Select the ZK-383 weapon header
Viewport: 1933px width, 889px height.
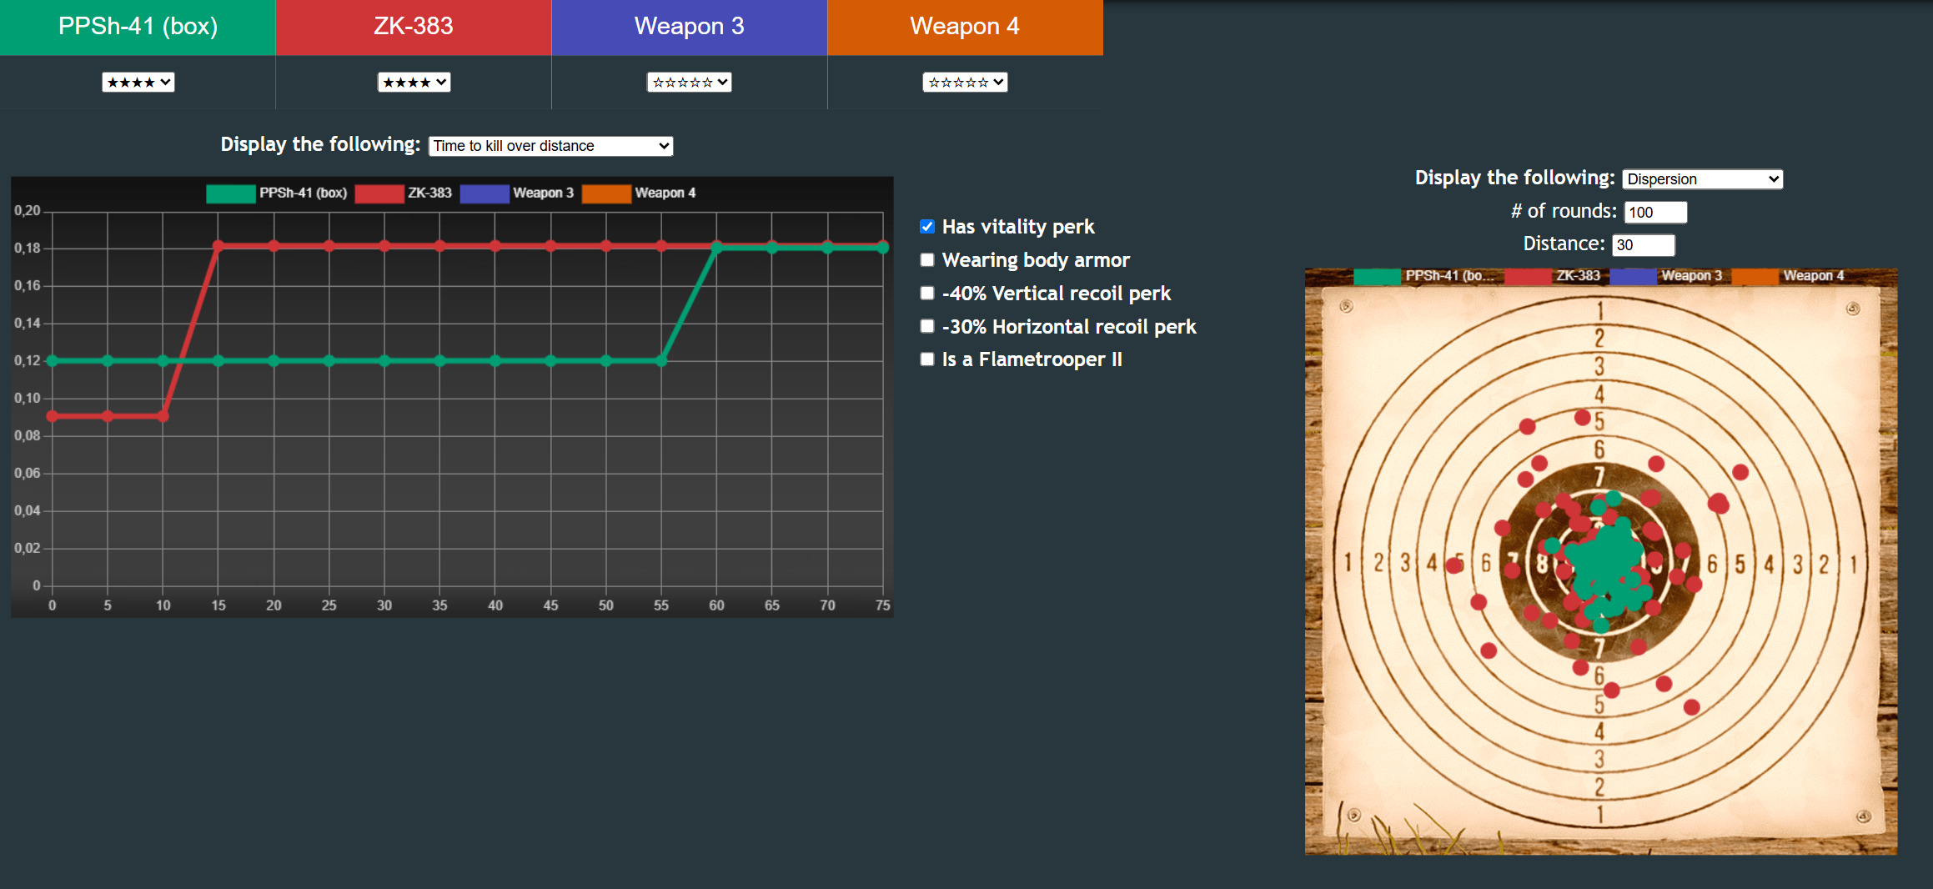(x=414, y=27)
